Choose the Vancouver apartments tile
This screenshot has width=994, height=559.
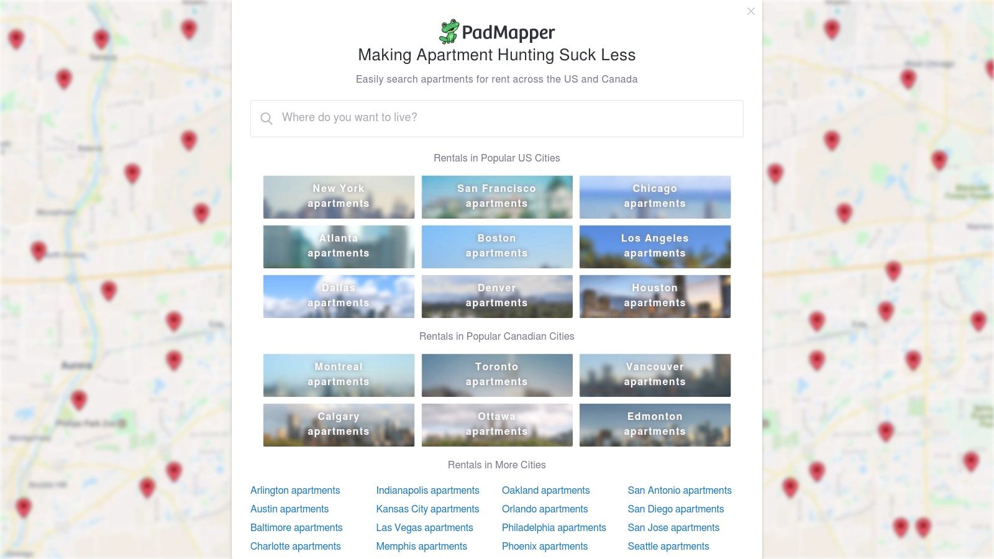[x=655, y=375]
